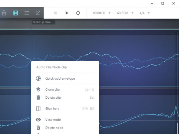Choose Quick-add envelope from context menu
The image size is (179, 134).
(65, 78)
